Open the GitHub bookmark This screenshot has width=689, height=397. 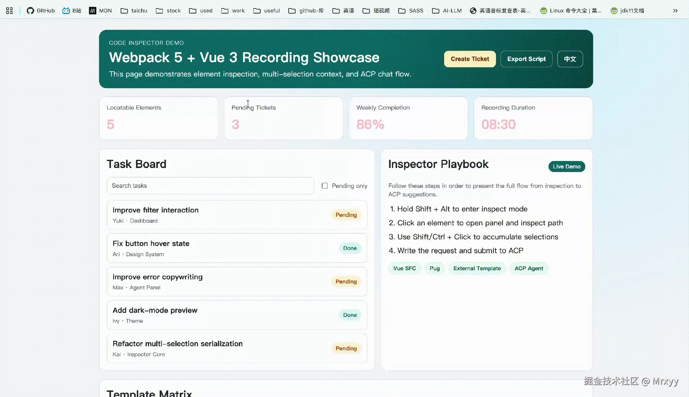pyautogui.click(x=41, y=11)
